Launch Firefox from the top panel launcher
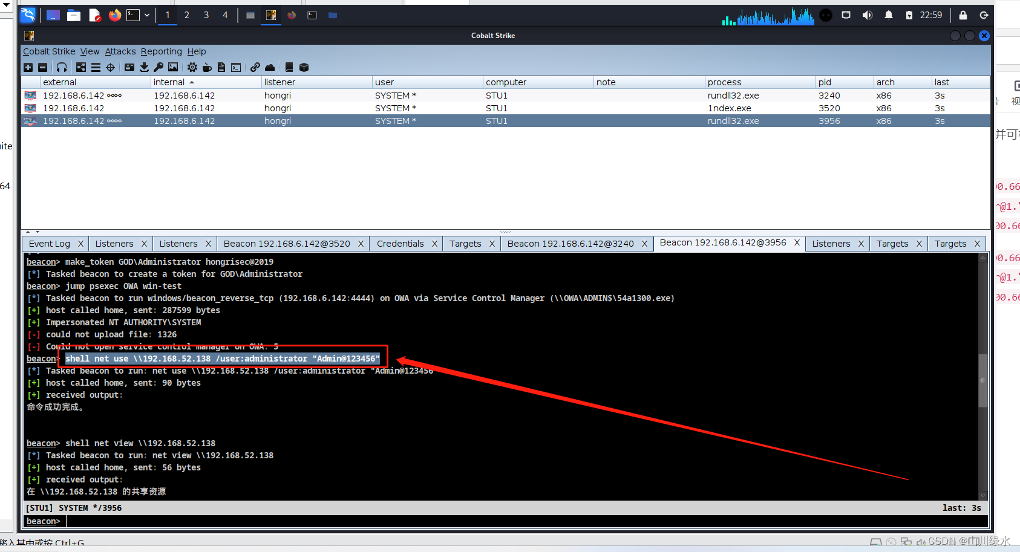Image resolution: width=1020 pixels, height=552 pixels. 114,15
